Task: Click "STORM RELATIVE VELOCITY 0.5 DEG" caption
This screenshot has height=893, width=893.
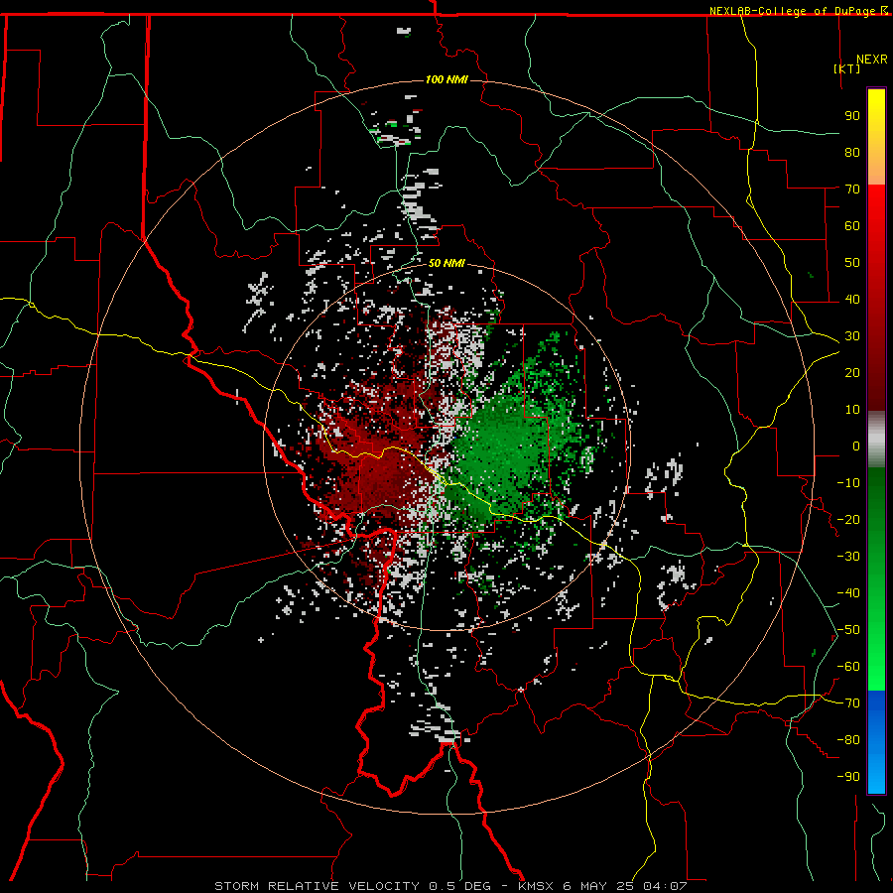Action: 352,886
